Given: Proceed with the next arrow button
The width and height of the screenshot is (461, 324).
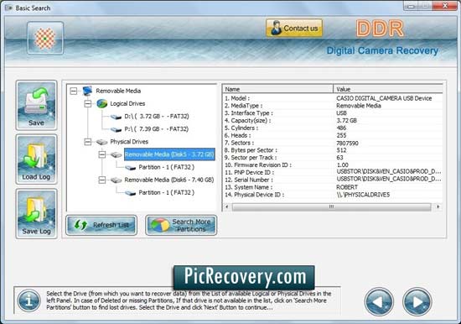Looking at the screenshot, I should coord(417,301).
